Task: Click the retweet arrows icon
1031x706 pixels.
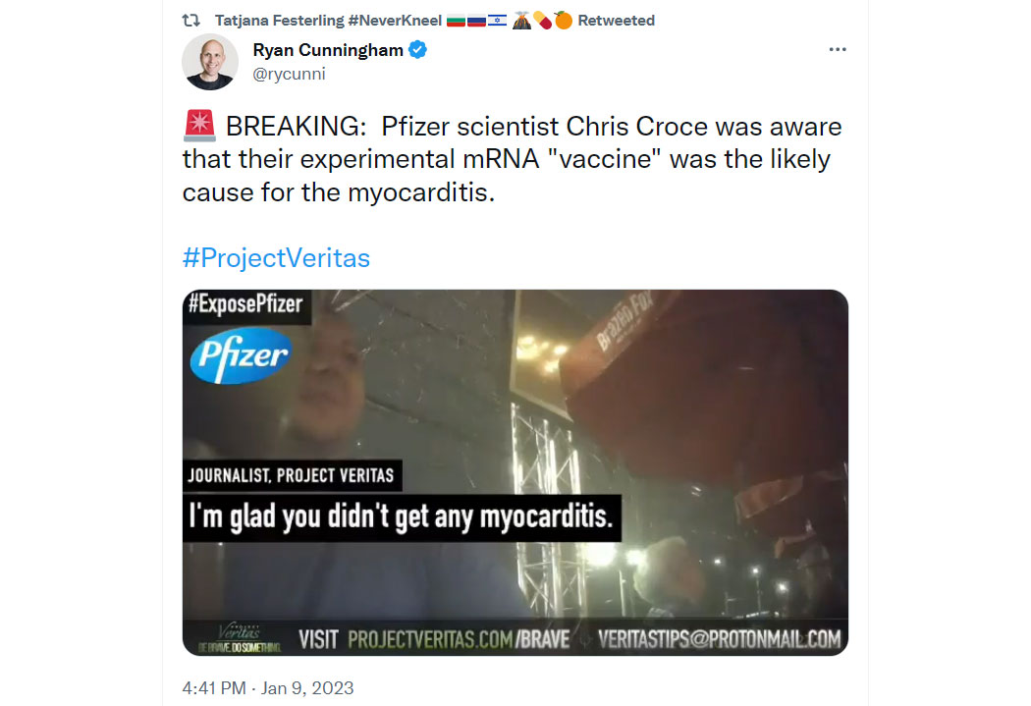Action: [191, 21]
